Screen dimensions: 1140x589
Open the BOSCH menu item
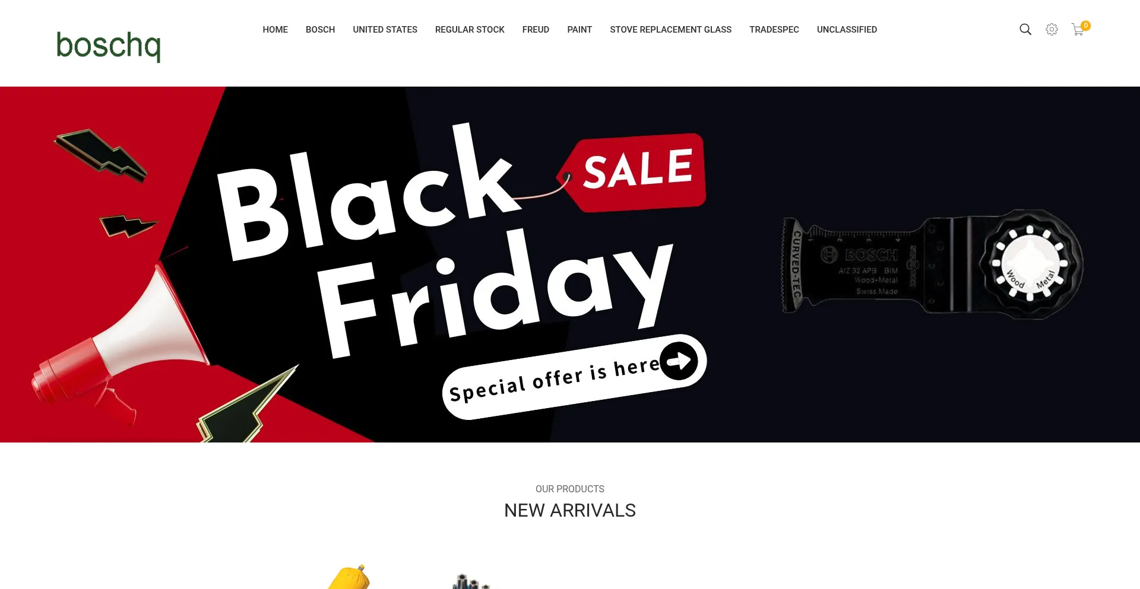click(321, 30)
